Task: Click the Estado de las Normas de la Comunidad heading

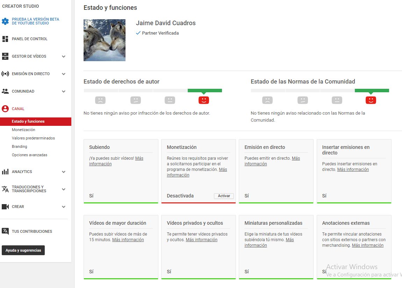Action: [x=303, y=81]
